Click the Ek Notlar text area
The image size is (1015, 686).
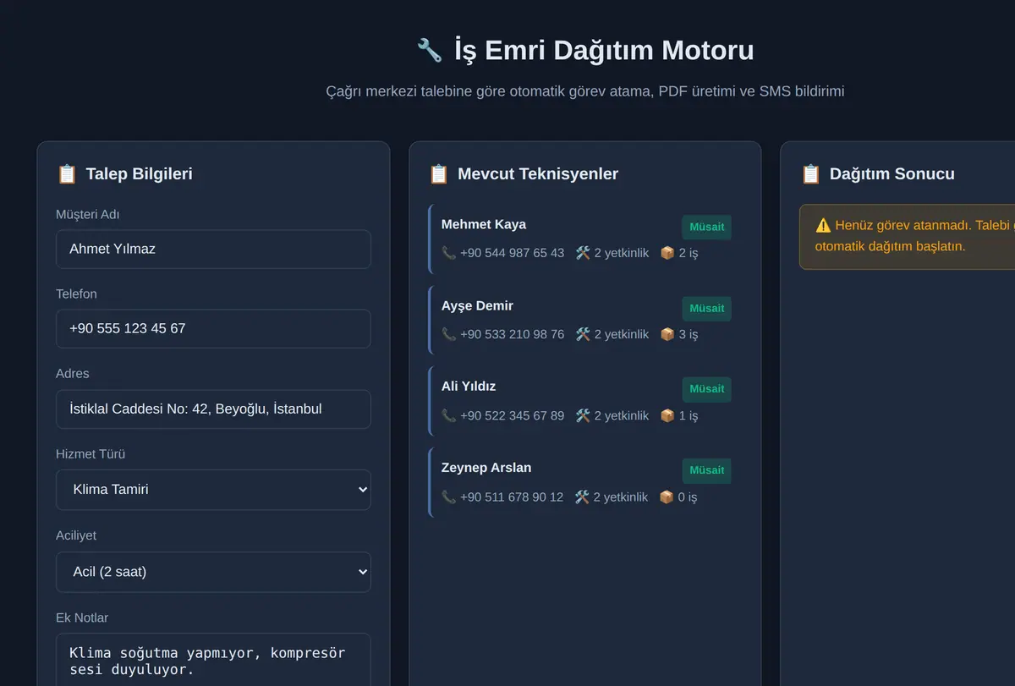tap(213, 660)
